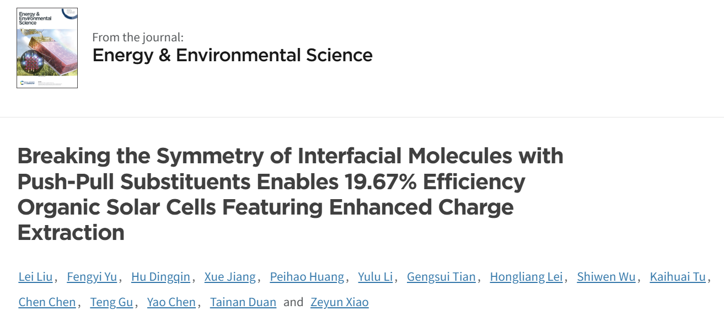
Task: Select corresponding author Zeyun Xiao
Action: [x=340, y=302]
